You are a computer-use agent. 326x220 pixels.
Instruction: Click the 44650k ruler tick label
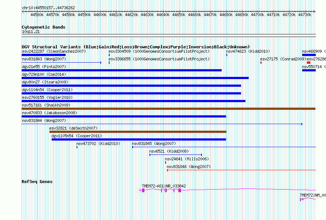(179, 15)
